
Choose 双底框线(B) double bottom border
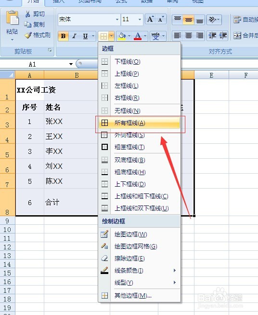[x=140, y=160]
